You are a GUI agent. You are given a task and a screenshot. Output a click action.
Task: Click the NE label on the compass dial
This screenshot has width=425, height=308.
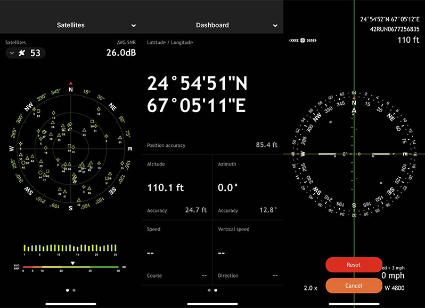coord(390,117)
